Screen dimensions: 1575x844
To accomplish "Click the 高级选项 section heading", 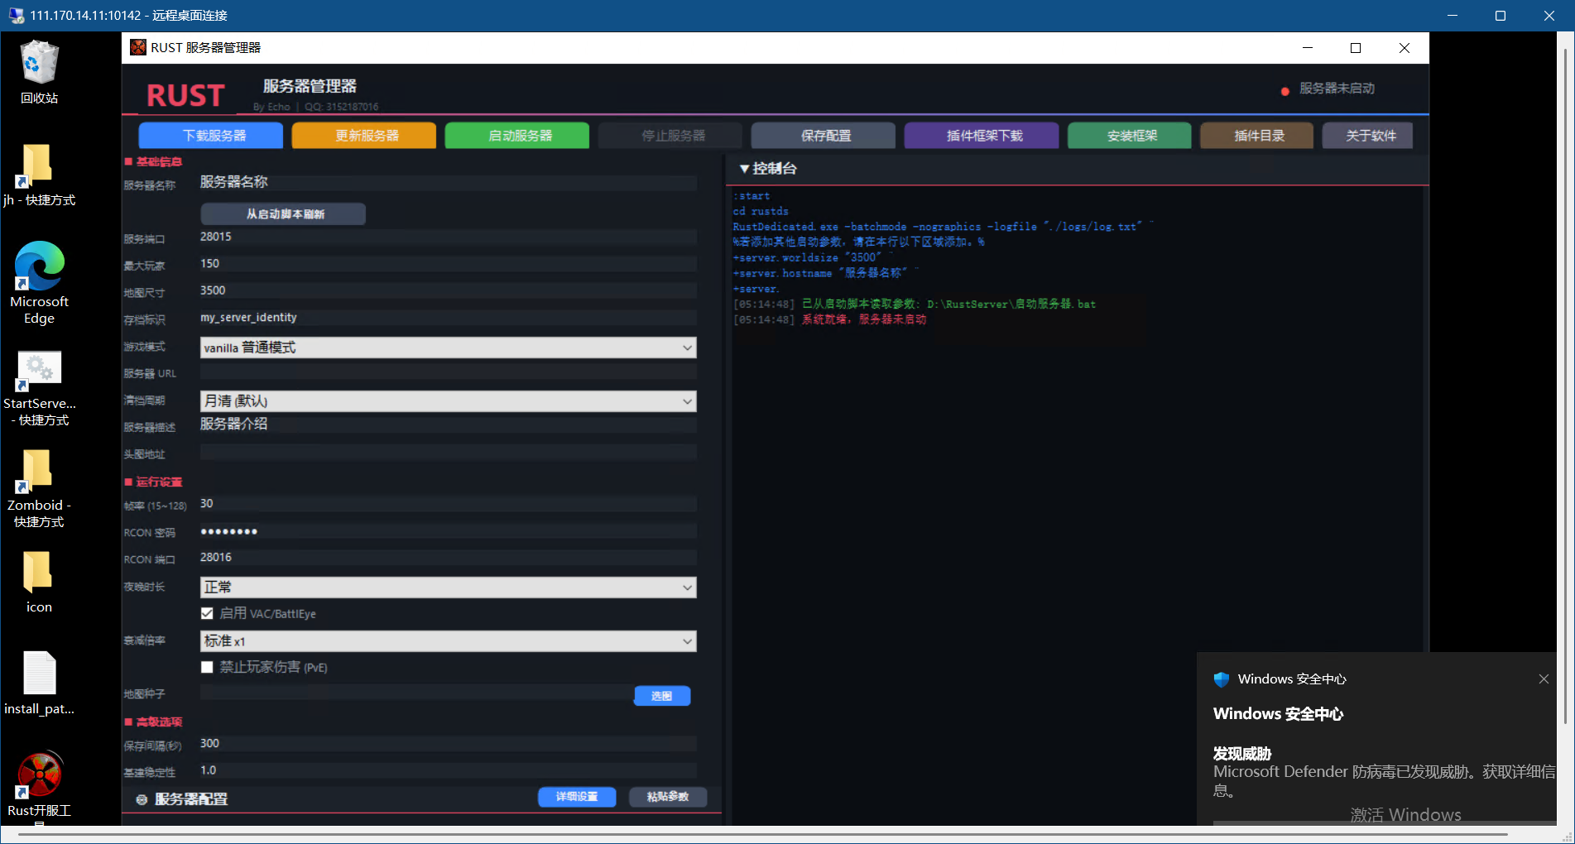I will [159, 722].
